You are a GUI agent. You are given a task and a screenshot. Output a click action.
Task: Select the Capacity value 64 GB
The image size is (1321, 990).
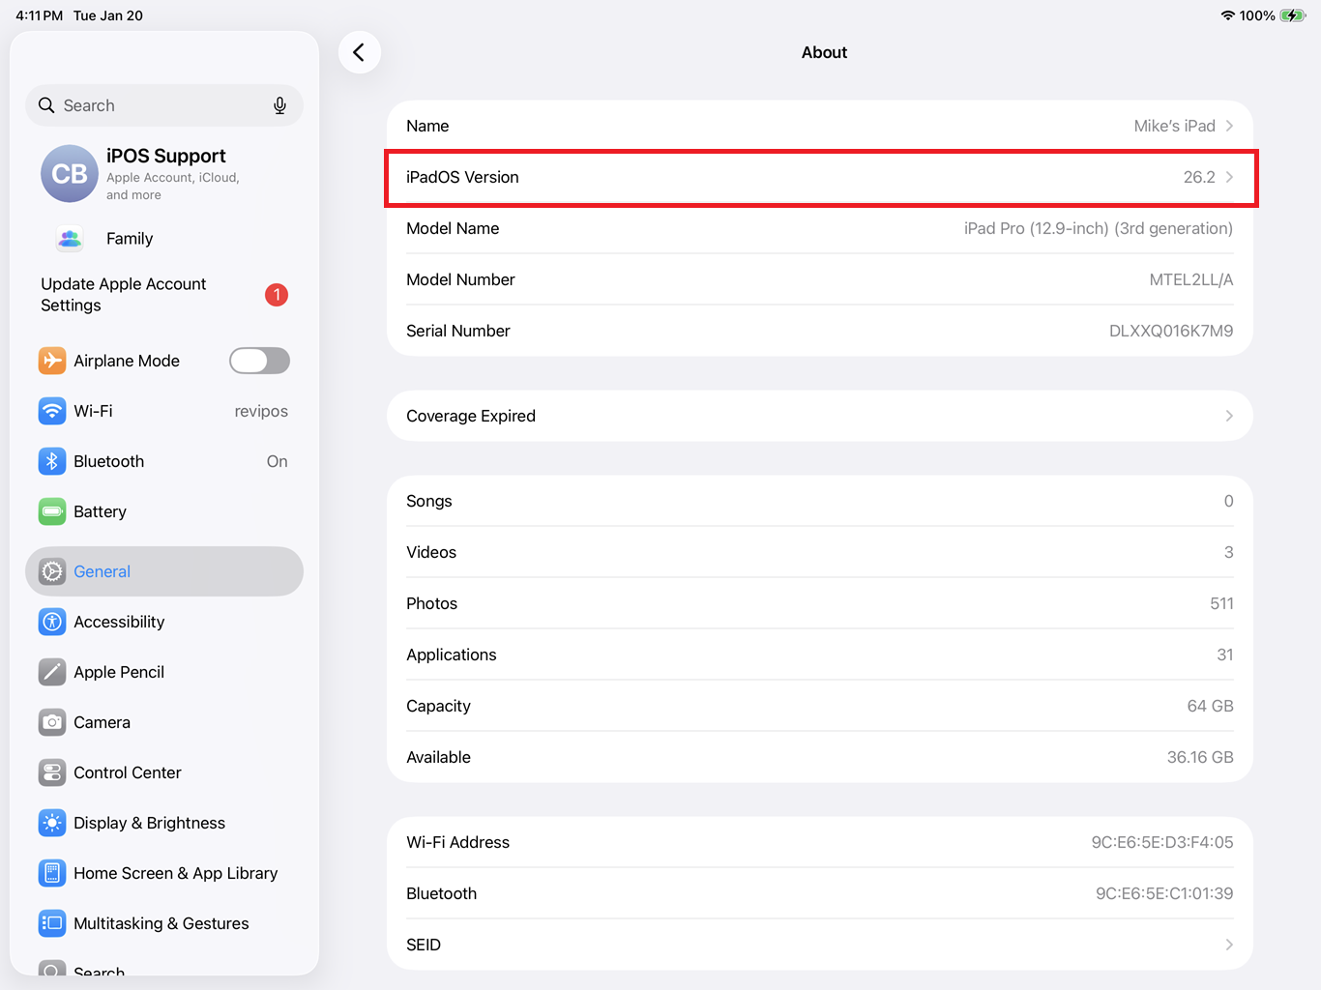[x=1210, y=706]
